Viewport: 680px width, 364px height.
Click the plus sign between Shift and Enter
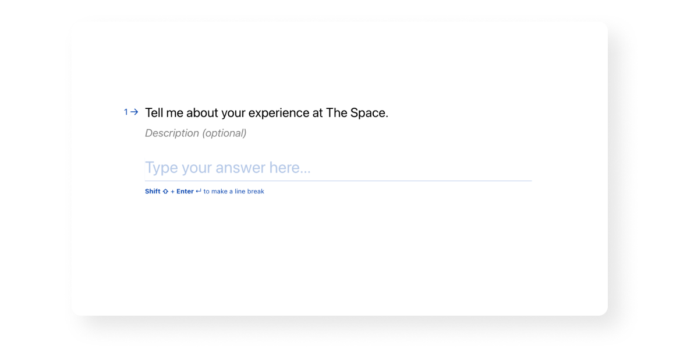(172, 192)
